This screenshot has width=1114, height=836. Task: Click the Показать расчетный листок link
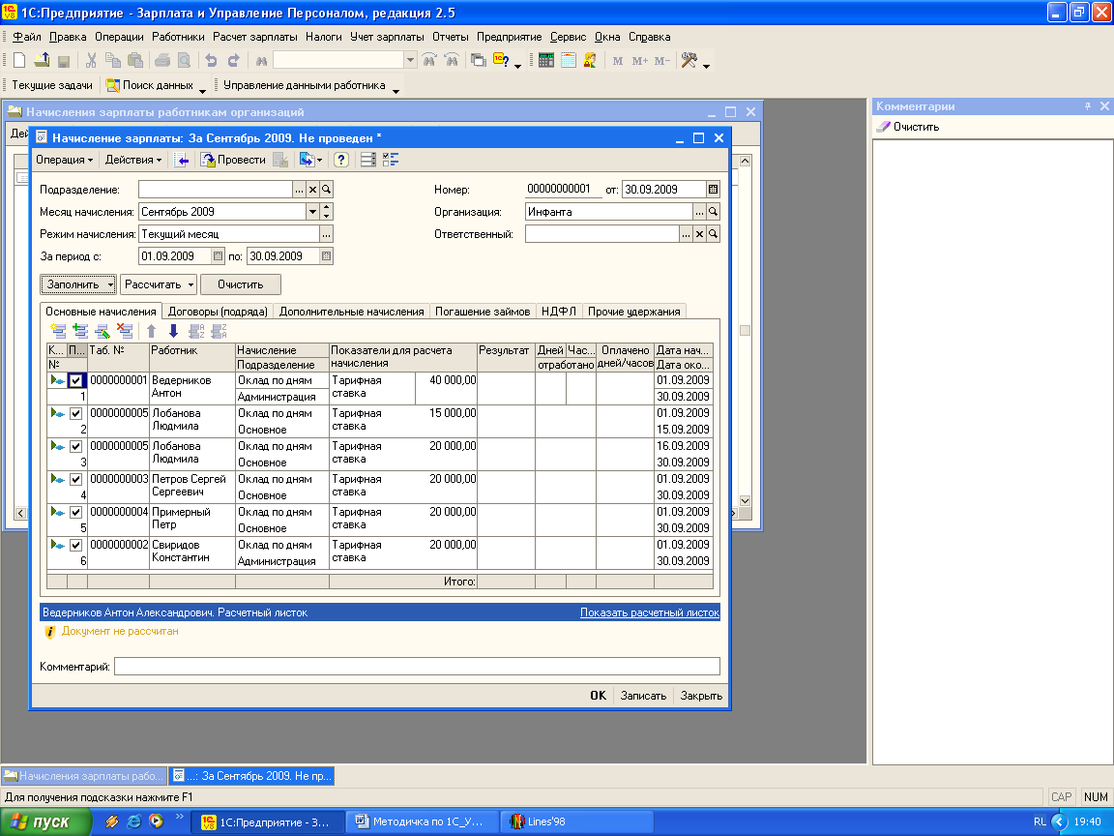[x=650, y=612]
